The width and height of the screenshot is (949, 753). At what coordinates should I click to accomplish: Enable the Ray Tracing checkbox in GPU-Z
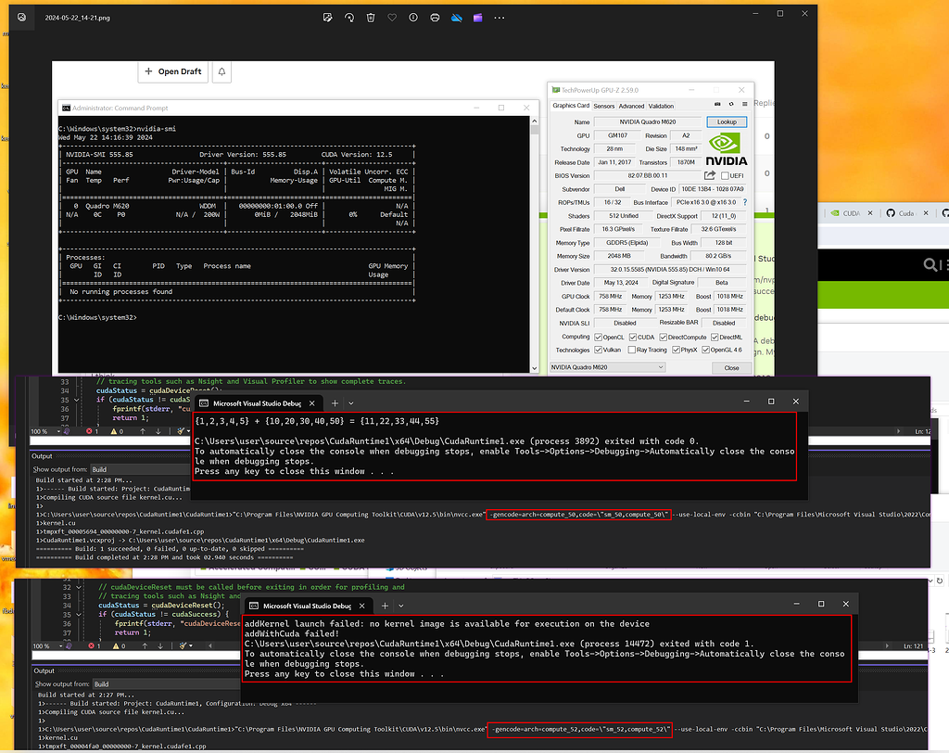(x=631, y=350)
